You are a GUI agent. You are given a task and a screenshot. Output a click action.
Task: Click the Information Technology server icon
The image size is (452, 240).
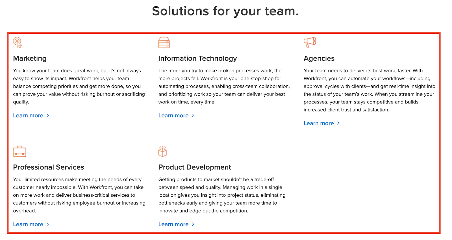pyautogui.click(x=164, y=42)
